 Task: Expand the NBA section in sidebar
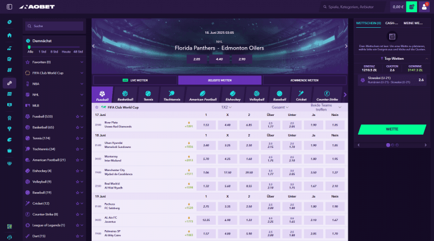click(x=54, y=84)
